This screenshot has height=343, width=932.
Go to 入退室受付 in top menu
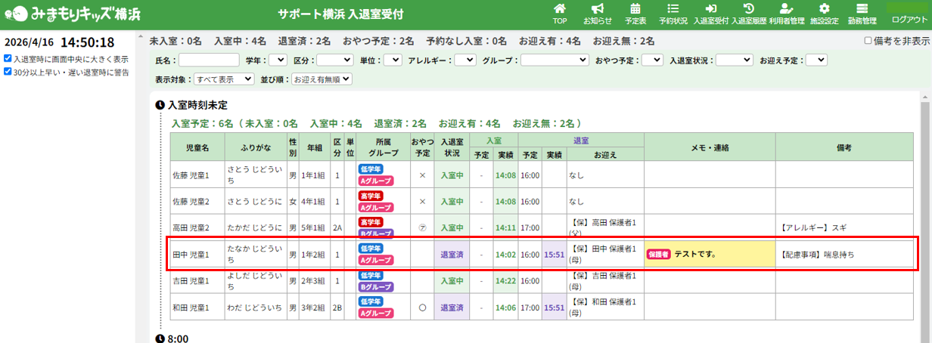point(710,14)
